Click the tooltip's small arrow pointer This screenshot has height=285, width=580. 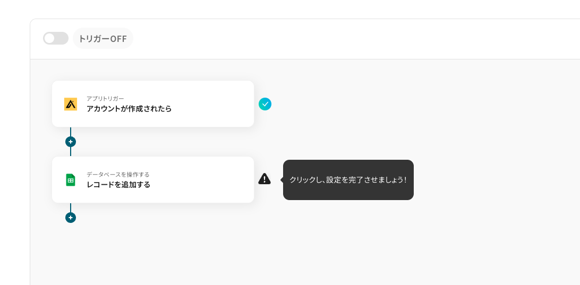tap(282, 180)
